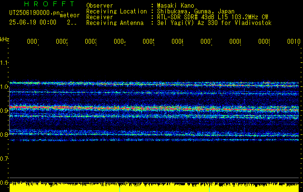This screenshot has width=303, height=192.
Task: Click the 0003 time marker
Action: click(91, 41)
